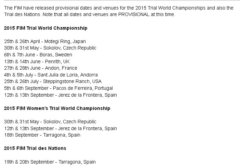Click the word PROVISIONAL in the intro

[x=134, y=15]
